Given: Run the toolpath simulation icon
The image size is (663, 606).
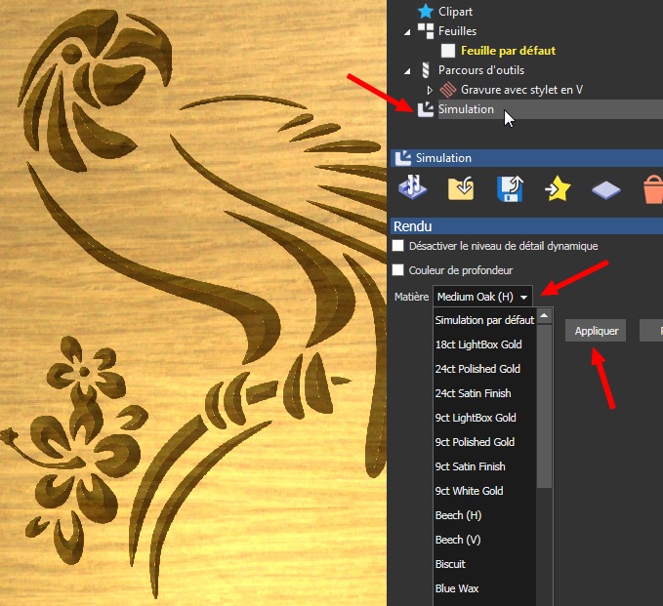Looking at the screenshot, I should 412,187.
